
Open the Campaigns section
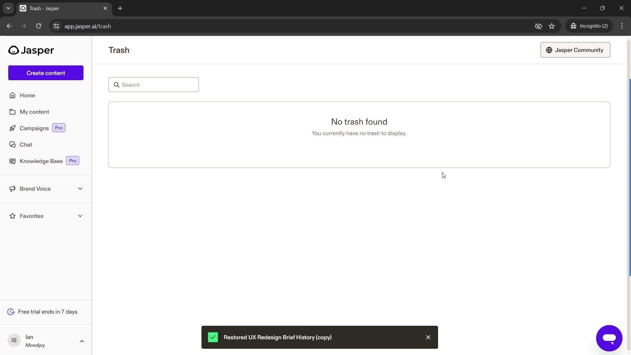point(34,128)
